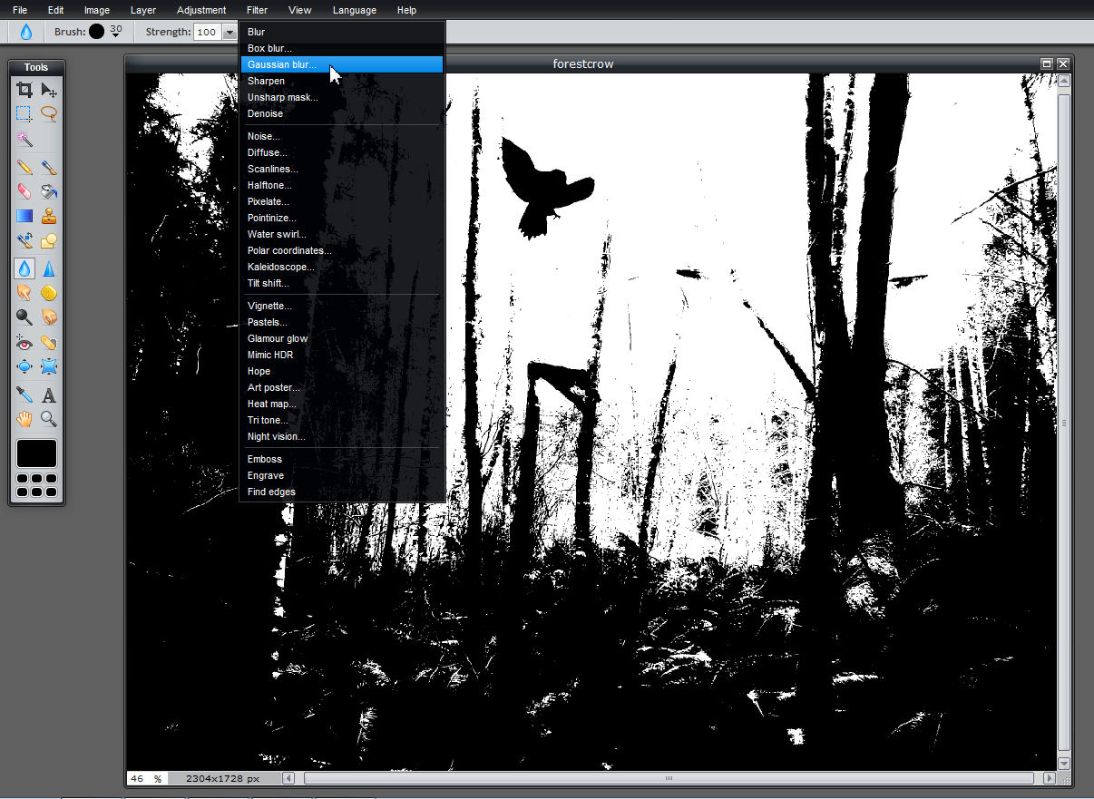Screen dimensions: 1094x799
Task: Select the Bloat tool
Action: tap(24, 367)
